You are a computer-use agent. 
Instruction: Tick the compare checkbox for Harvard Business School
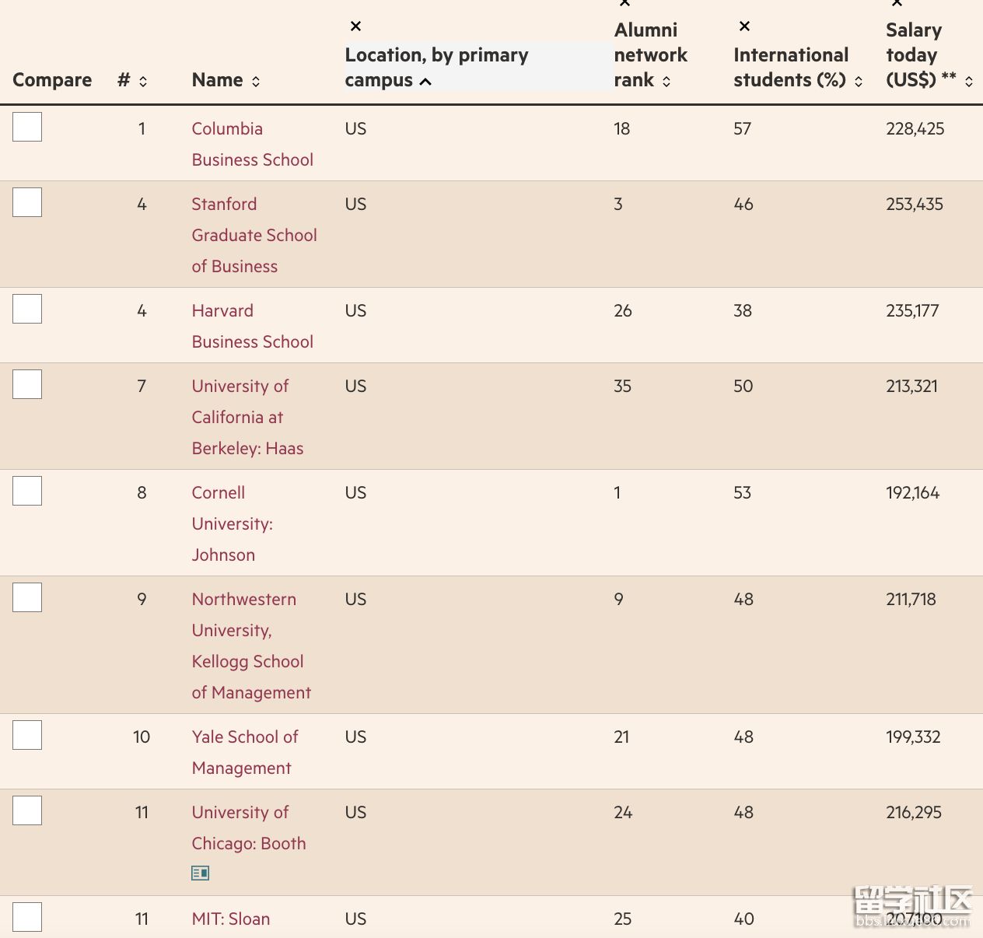tap(27, 309)
